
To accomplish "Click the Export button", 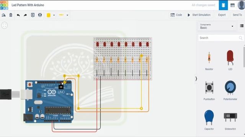I will pyautogui.click(x=222, y=15).
